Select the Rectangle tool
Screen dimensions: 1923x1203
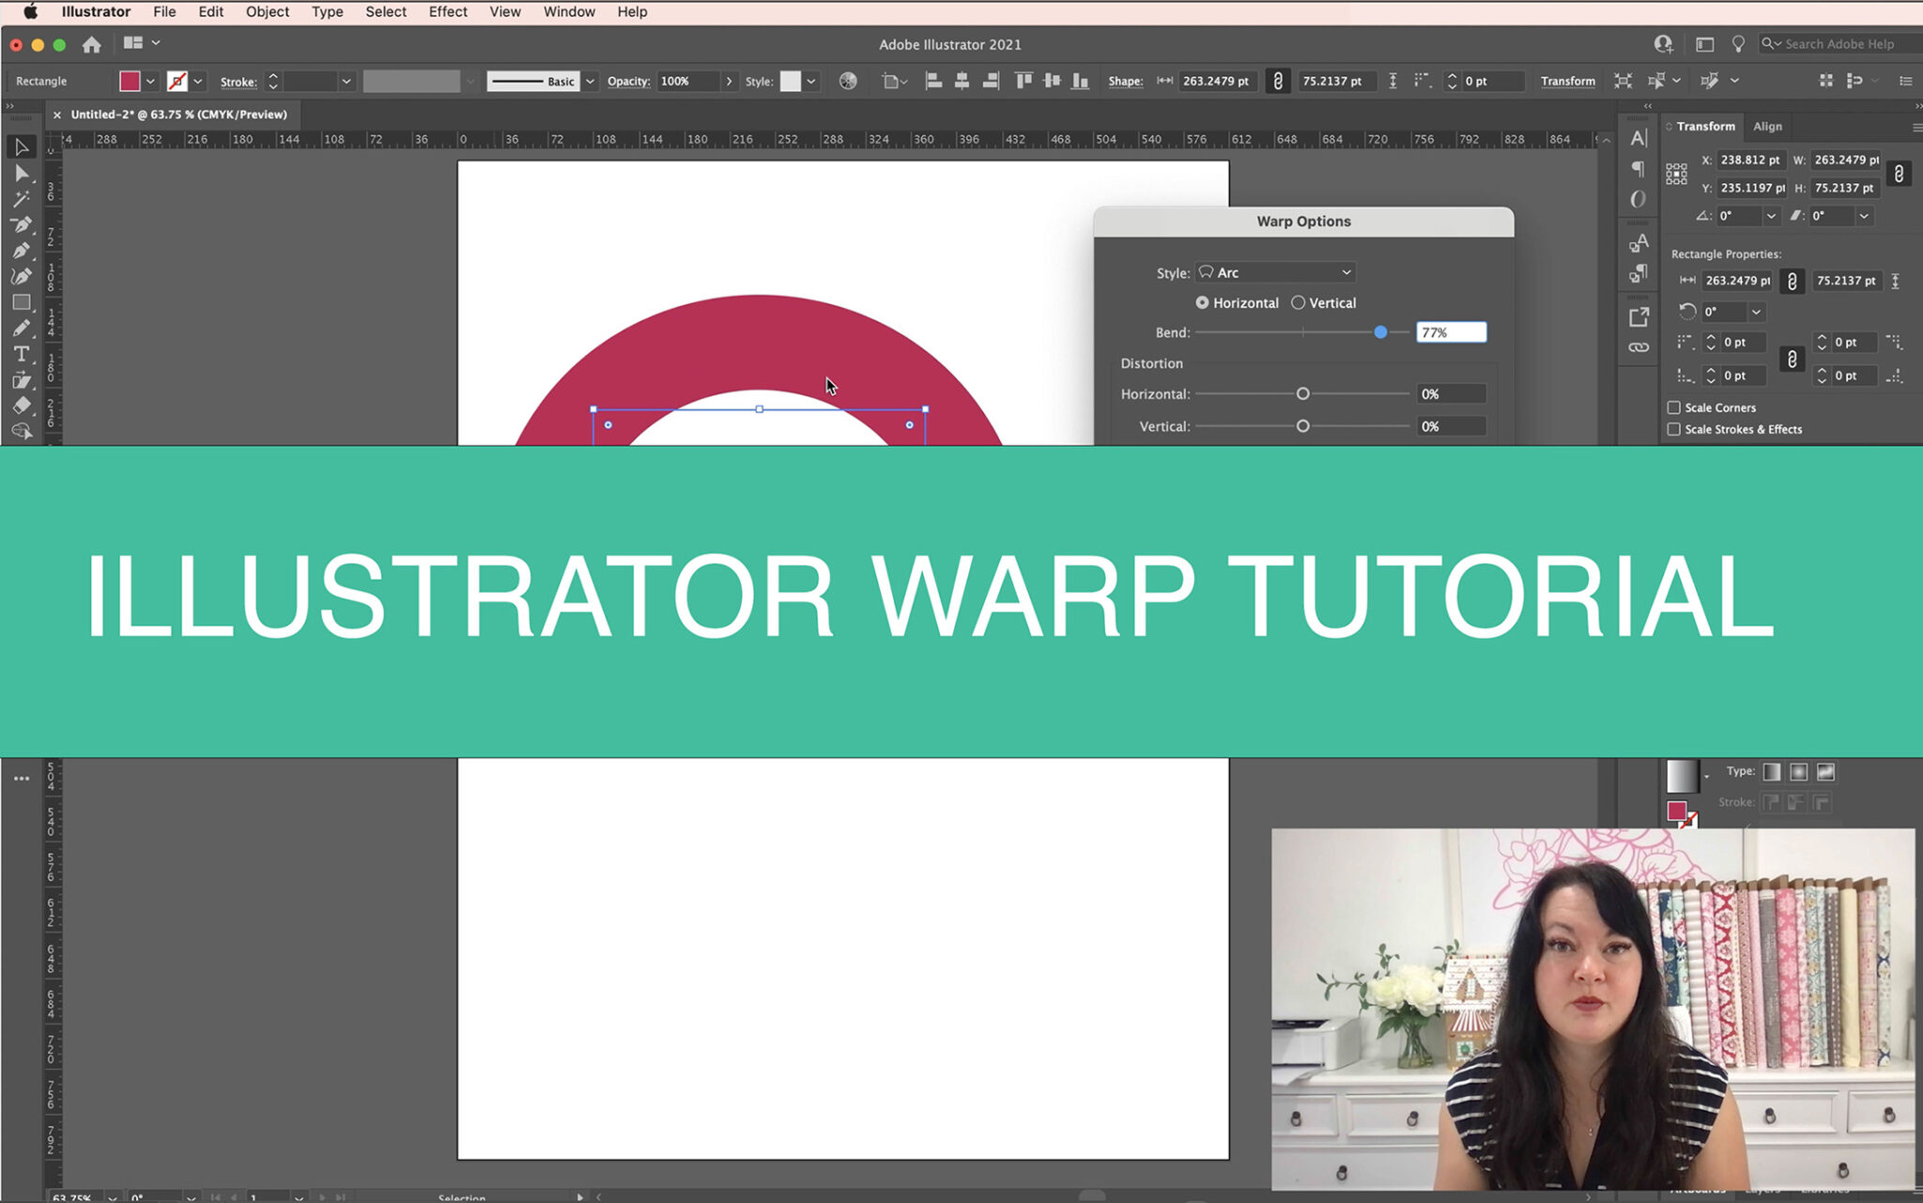[22, 301]
